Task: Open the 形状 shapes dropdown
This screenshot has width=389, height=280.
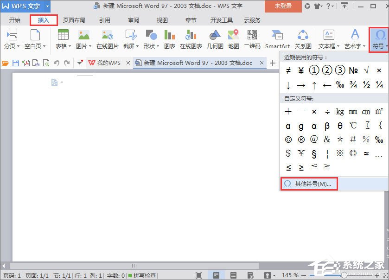Action: click(x=151, y=38)
